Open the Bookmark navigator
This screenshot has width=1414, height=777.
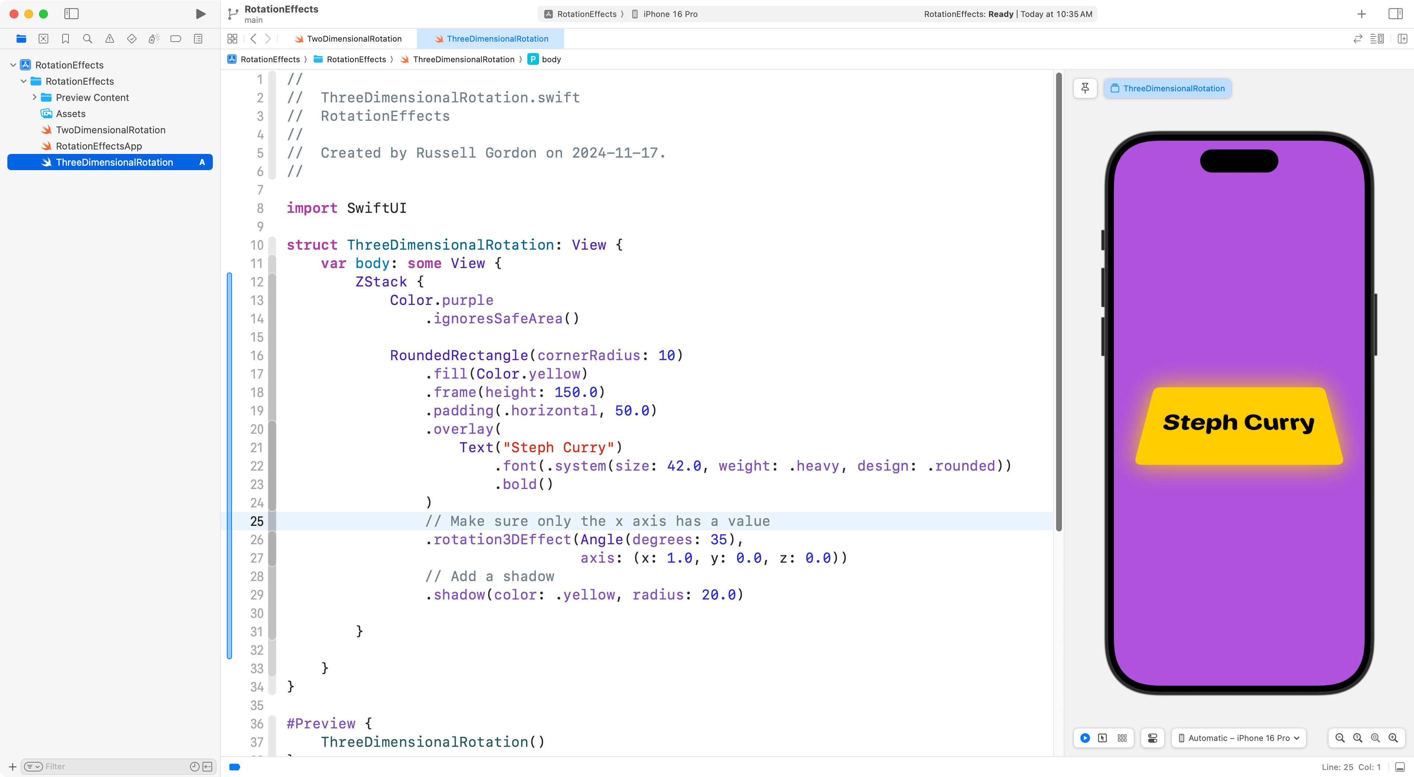click(65, 38)
